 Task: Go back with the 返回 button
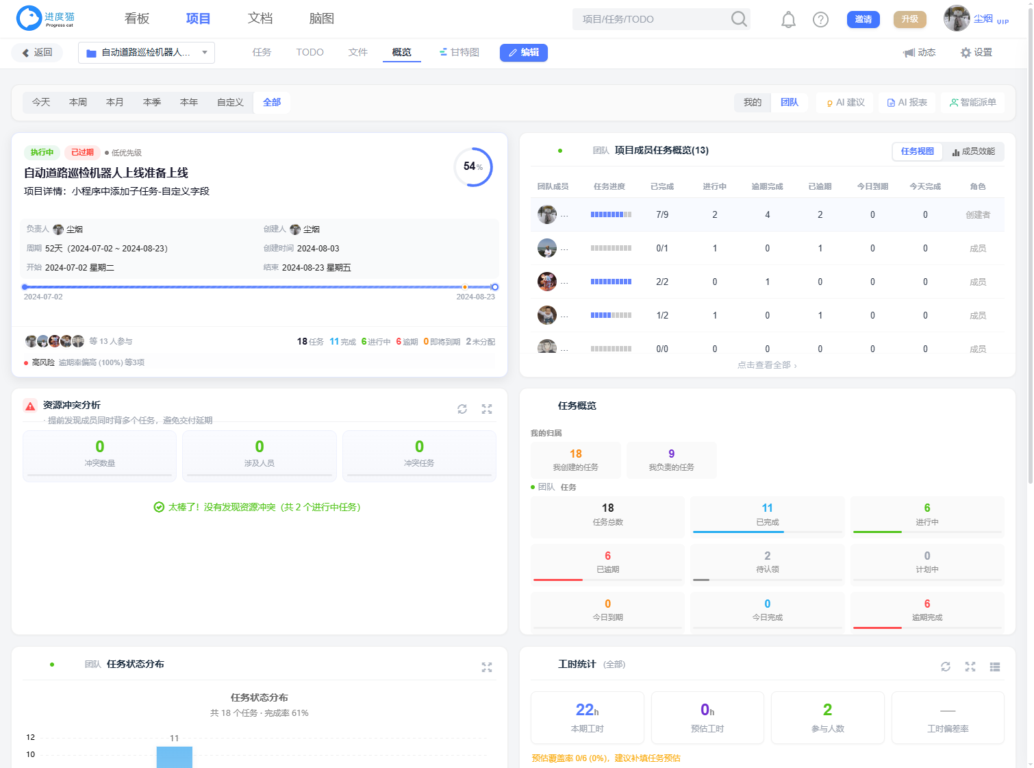38,53
